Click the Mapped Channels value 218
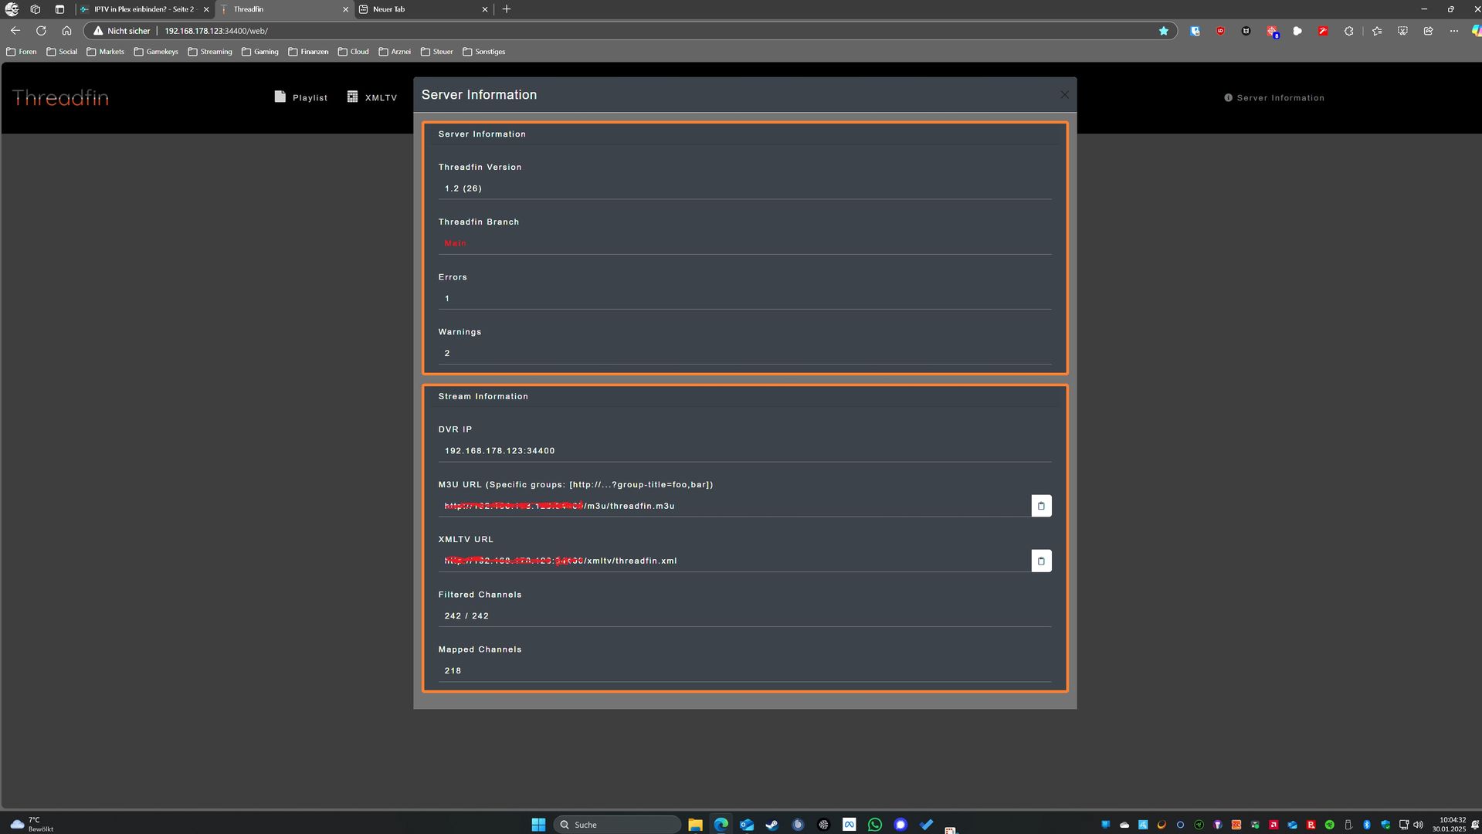The height and width of the screenshot is (834, 1482). (453, 671)
